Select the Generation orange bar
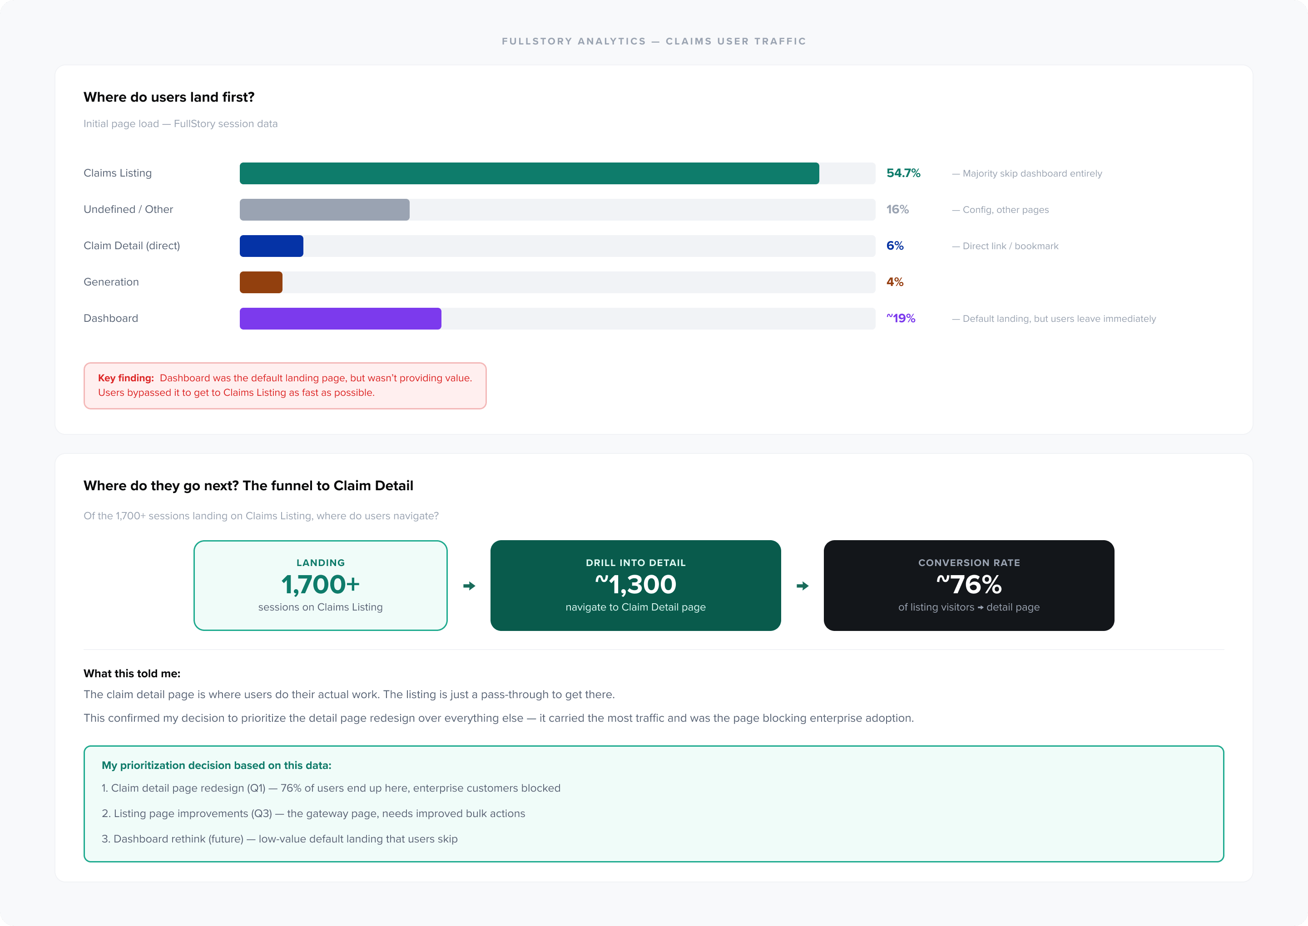 coord(261,282)
